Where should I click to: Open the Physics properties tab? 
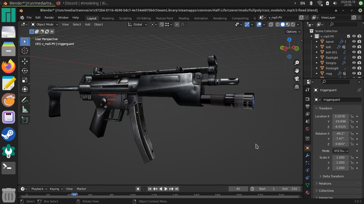(308, 170)
